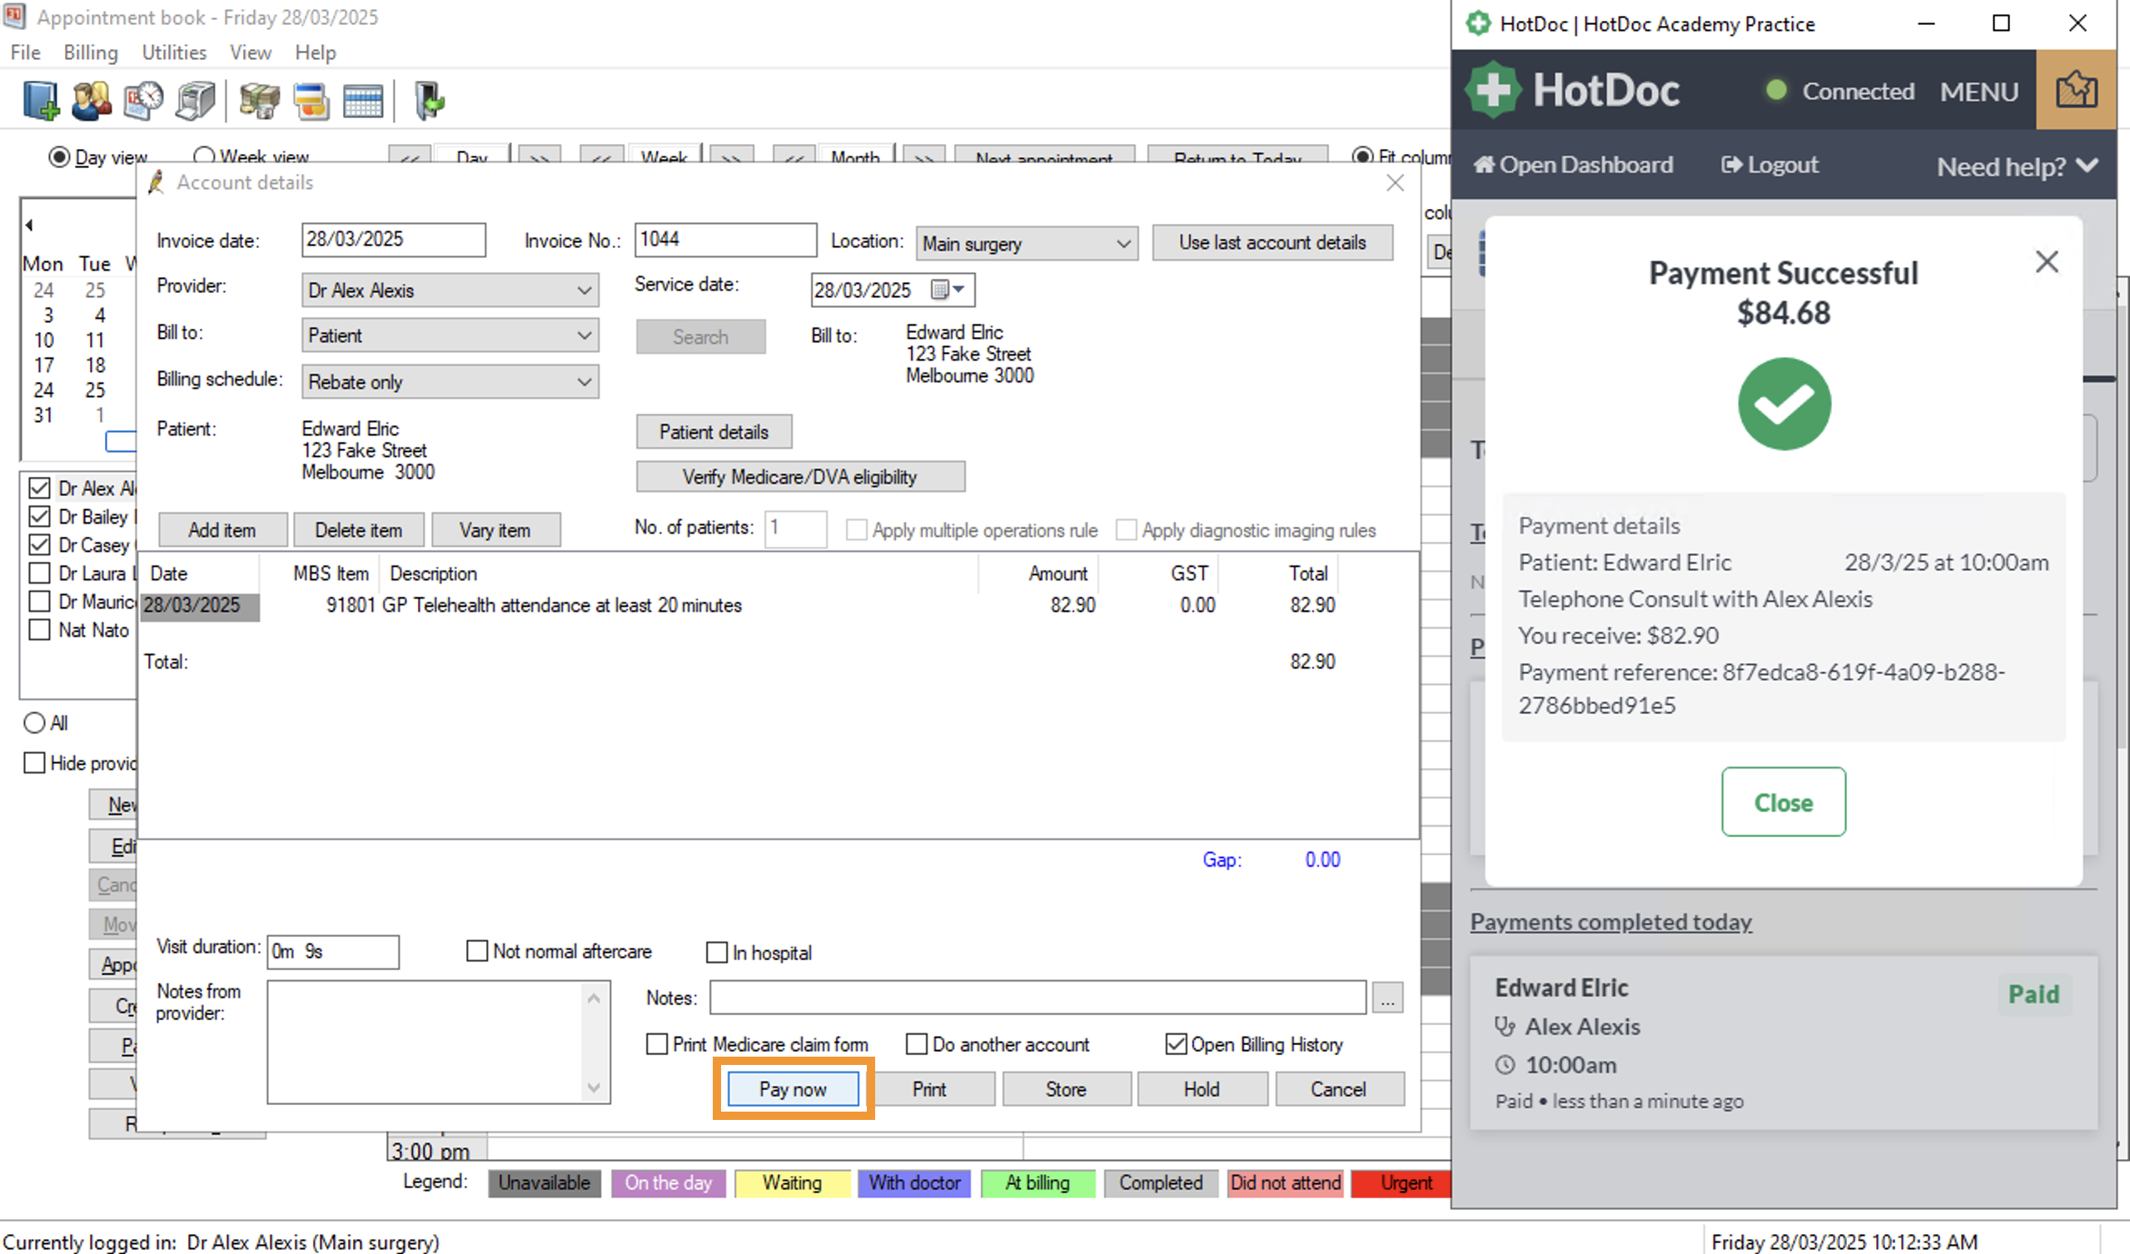Click the printer toolbar icon
Viewport: 2130px width, 1254px height.
click(195, 101)
